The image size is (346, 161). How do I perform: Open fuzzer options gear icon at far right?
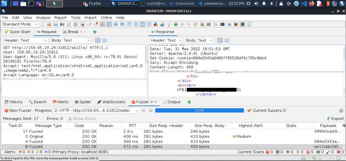[342, 111]
